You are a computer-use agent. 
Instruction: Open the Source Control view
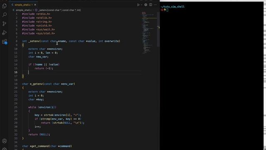point(5,24)
